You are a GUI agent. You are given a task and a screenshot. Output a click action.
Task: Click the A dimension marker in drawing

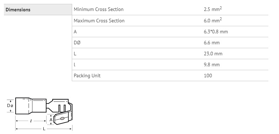point(51,120)
